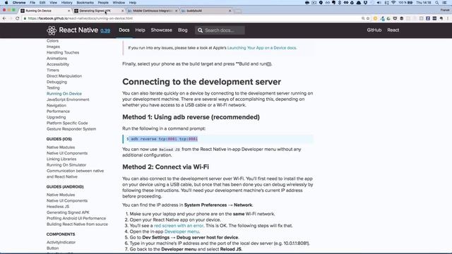Click the Pocket extension icon
Image resolution: width=452 pixels, height=254 pixels.
tap(395, 18)
